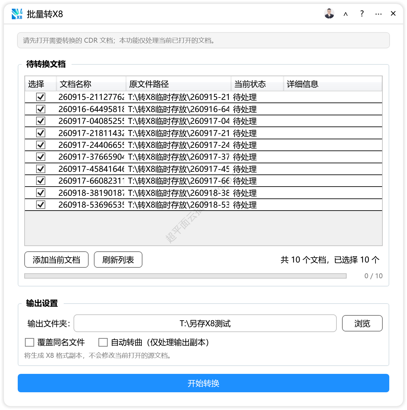Viewport: 407px width, 410px height.
Task: Click path cell ending in 260917-04
Action: (x=179, y=121)
